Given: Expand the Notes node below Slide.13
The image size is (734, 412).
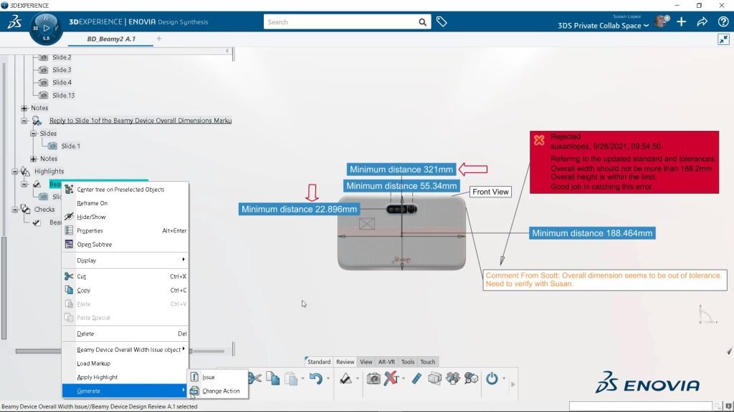Looking at the screenshot, I should (x=24, y=108).
